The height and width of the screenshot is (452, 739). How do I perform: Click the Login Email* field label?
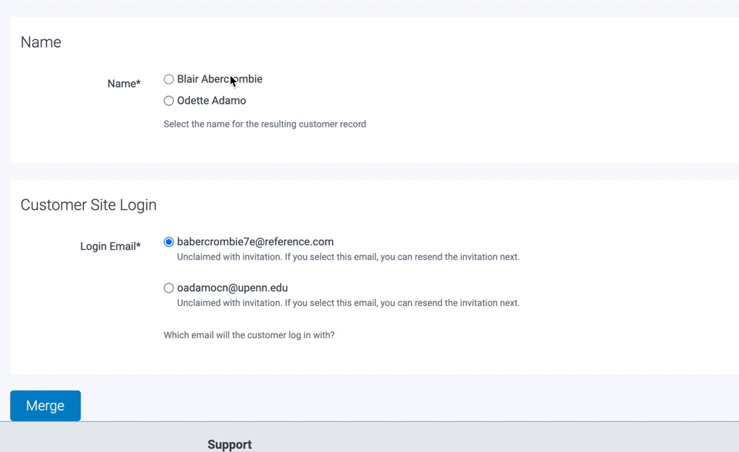coord(108,247)
